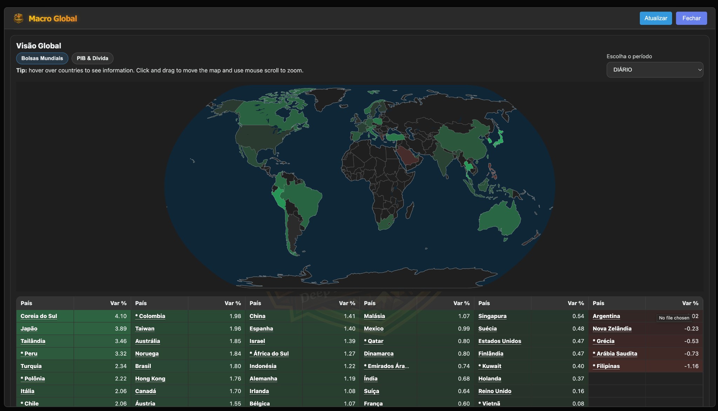Screen dimensions: 718x411
Task: Click the Fechar button
Action: point(691,18)
